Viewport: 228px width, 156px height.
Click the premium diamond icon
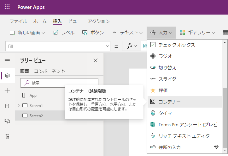[216, 147]
